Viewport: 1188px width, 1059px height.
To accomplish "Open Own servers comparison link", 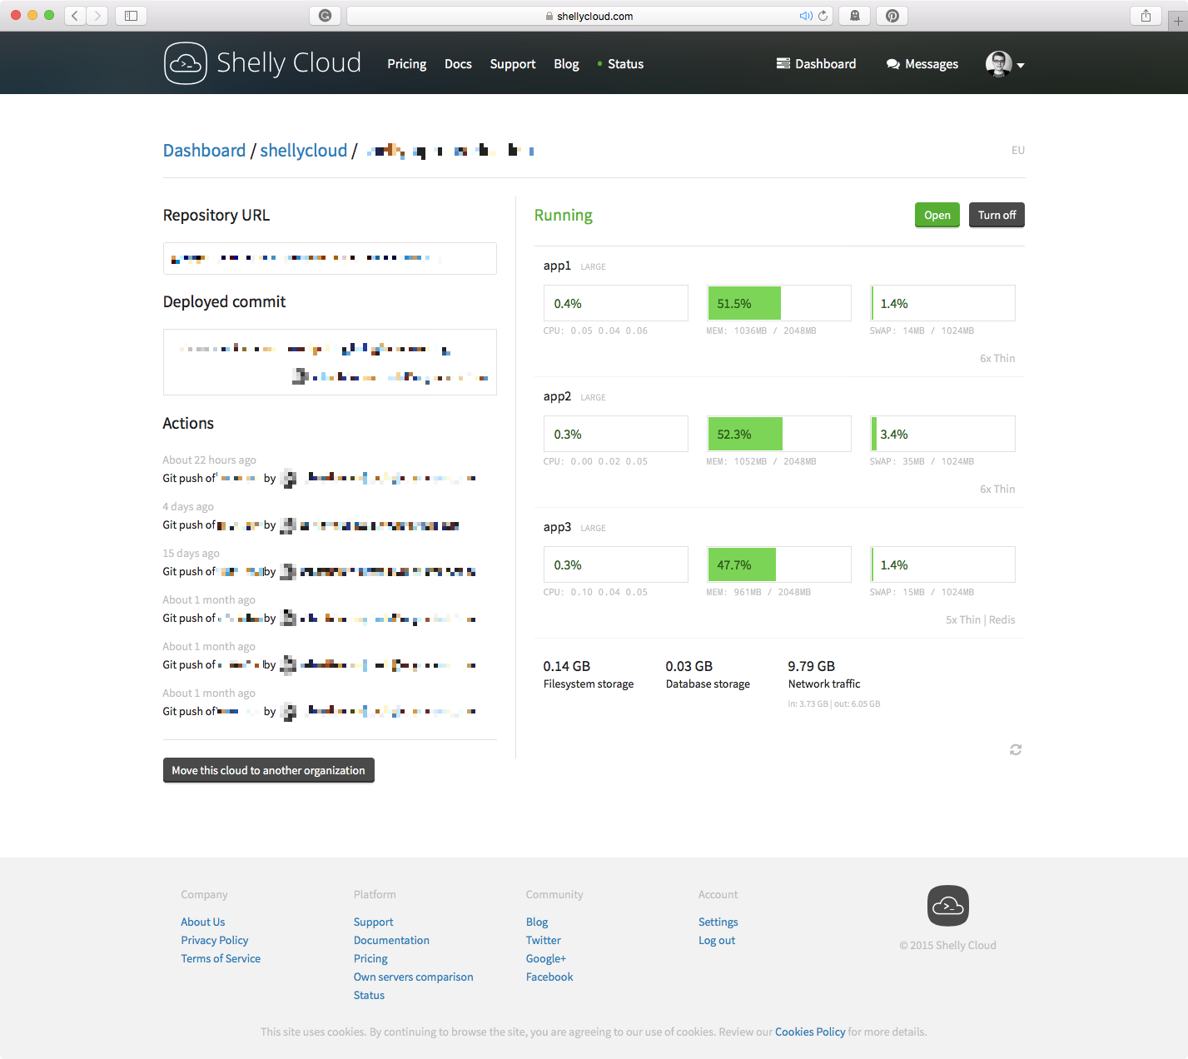I will click(x=413, y=977).
